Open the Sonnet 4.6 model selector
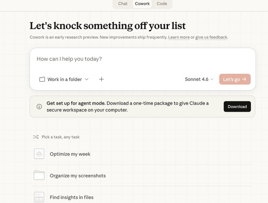The image size is (268, 203). 199,79
